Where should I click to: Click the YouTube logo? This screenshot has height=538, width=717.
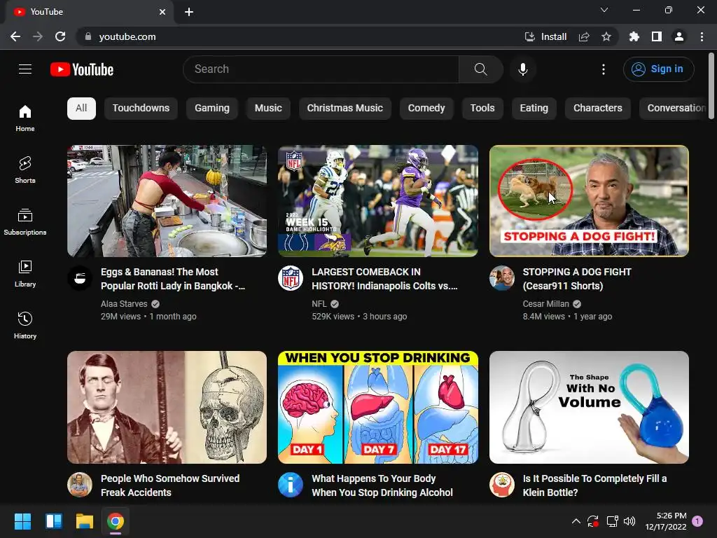(x=82, y=69)
